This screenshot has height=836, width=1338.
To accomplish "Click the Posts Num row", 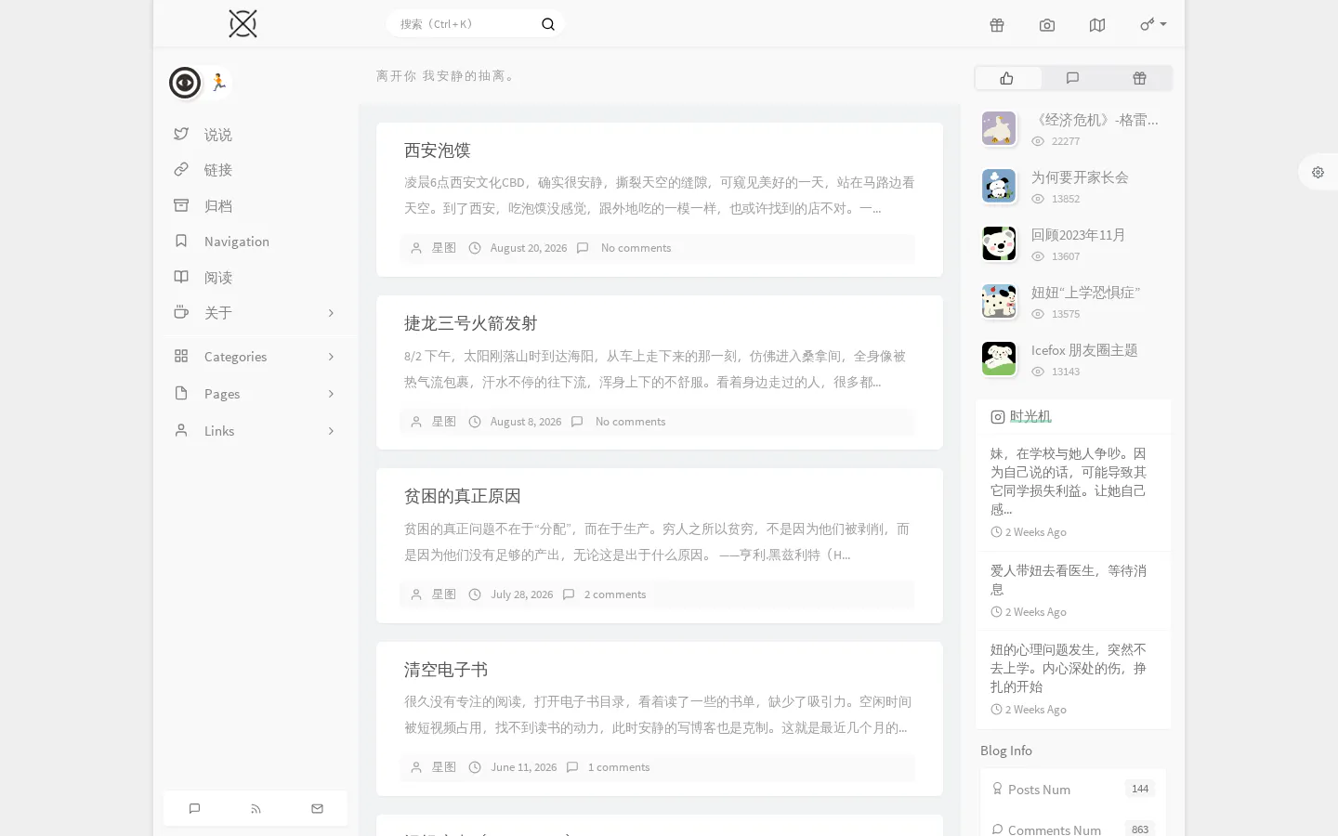I will (1073, 789).
